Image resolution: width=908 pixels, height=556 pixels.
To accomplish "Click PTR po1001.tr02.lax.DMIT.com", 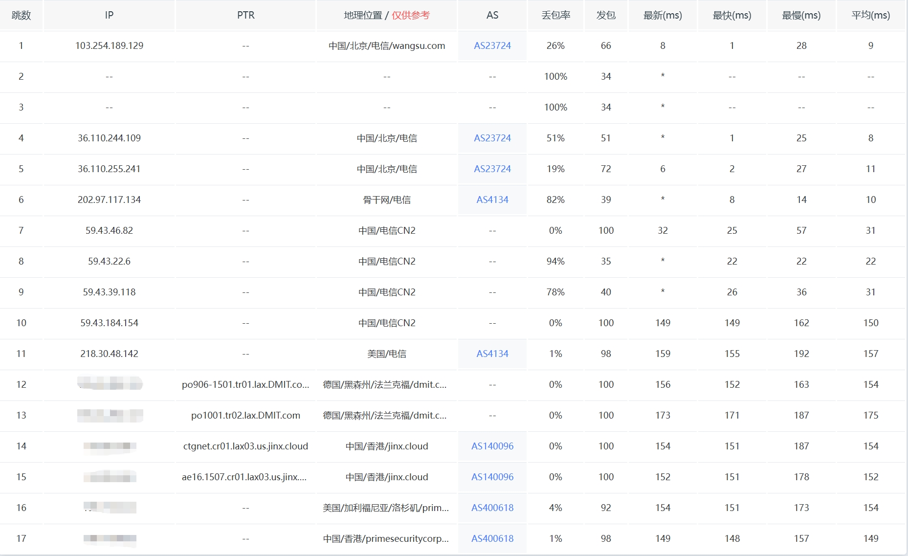I will (x=245, y=415).
